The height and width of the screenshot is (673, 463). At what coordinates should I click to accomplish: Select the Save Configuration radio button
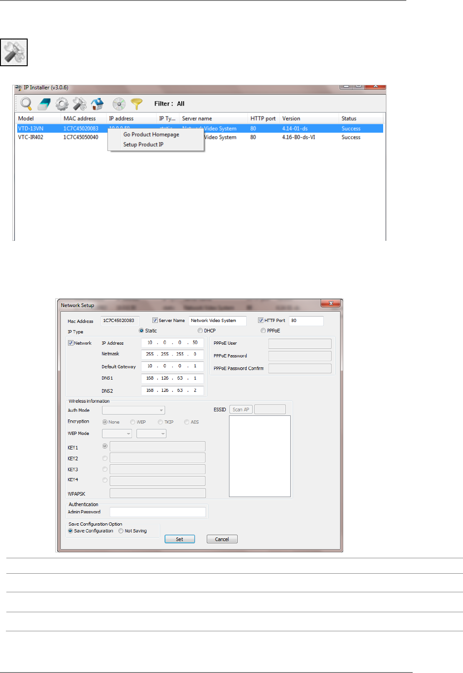(70, 531)
